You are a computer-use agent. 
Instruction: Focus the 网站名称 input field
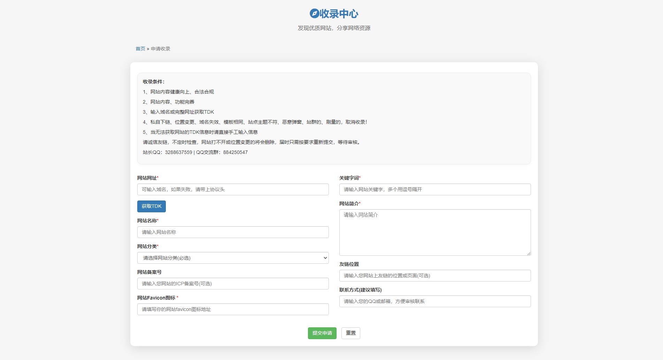tap(233, 232)
